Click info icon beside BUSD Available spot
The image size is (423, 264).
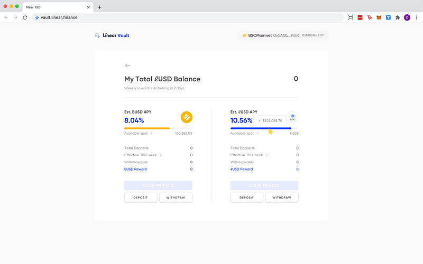click(x=151, y=134)
